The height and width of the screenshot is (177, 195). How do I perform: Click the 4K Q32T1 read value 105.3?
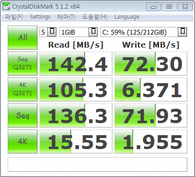(x=76, y=89)
